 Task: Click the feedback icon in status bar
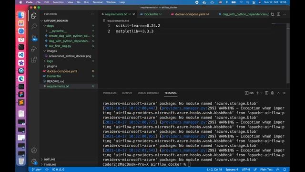point(278,170)
